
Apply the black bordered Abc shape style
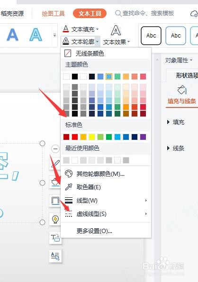151,36
